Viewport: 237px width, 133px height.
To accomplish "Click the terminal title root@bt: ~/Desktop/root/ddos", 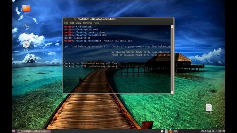I will pos(96,19).
